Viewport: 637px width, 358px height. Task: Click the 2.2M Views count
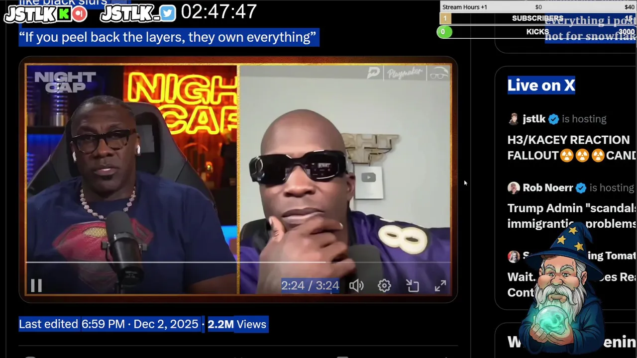coord(237,324)
